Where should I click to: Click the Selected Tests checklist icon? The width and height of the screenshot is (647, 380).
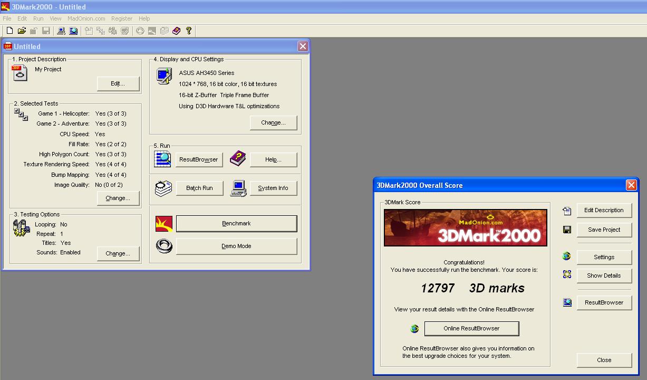tap(21, 115)
